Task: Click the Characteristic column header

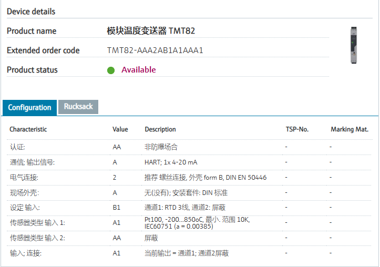Action: [28, 129]
